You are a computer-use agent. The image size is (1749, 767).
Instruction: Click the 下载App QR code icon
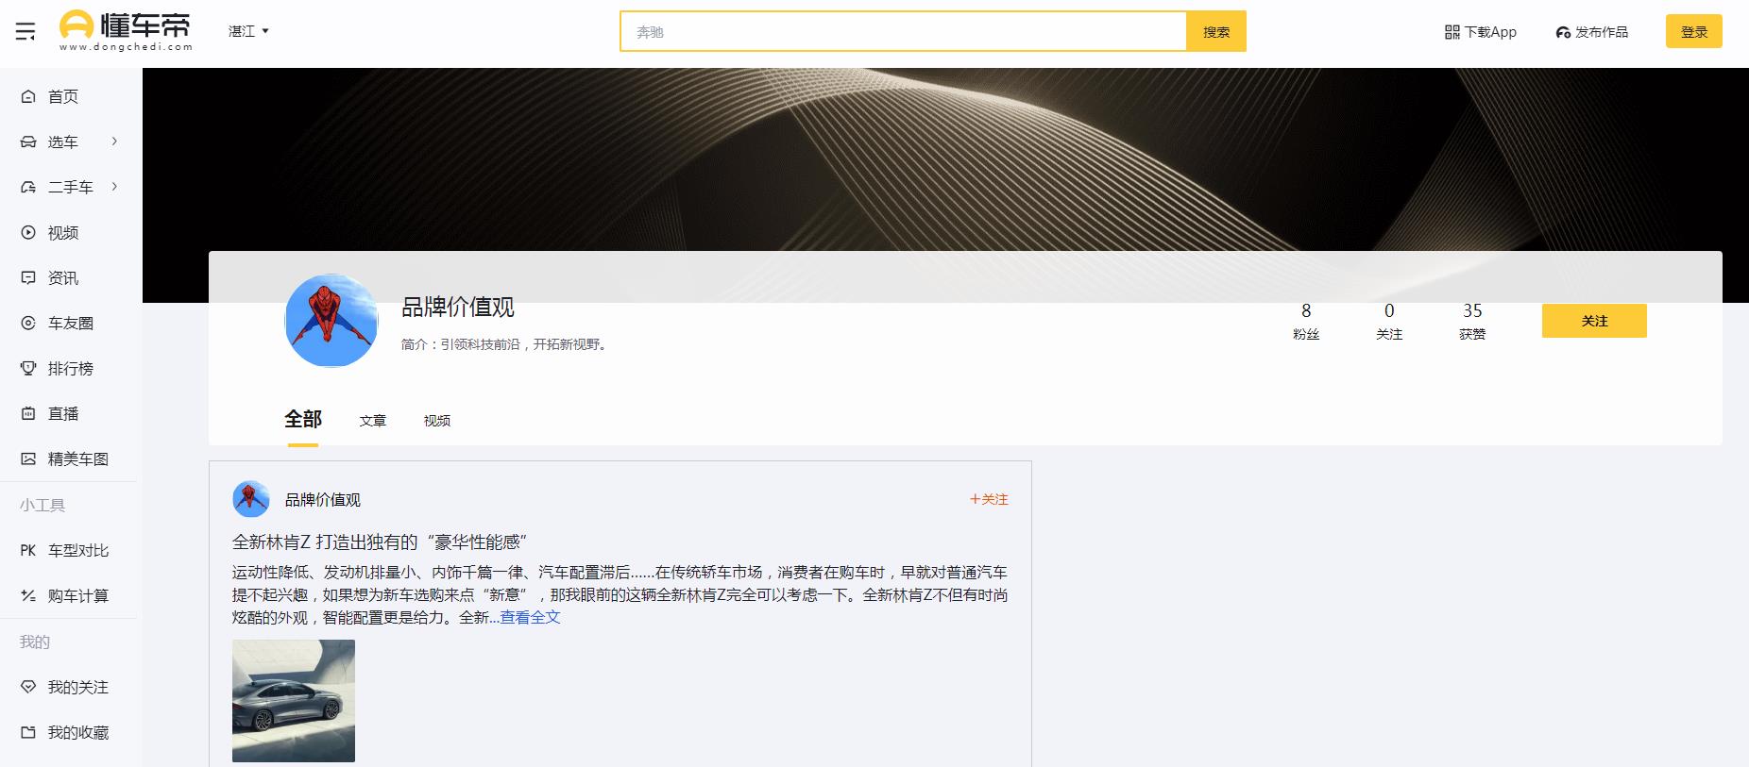tap(1452, 32)
